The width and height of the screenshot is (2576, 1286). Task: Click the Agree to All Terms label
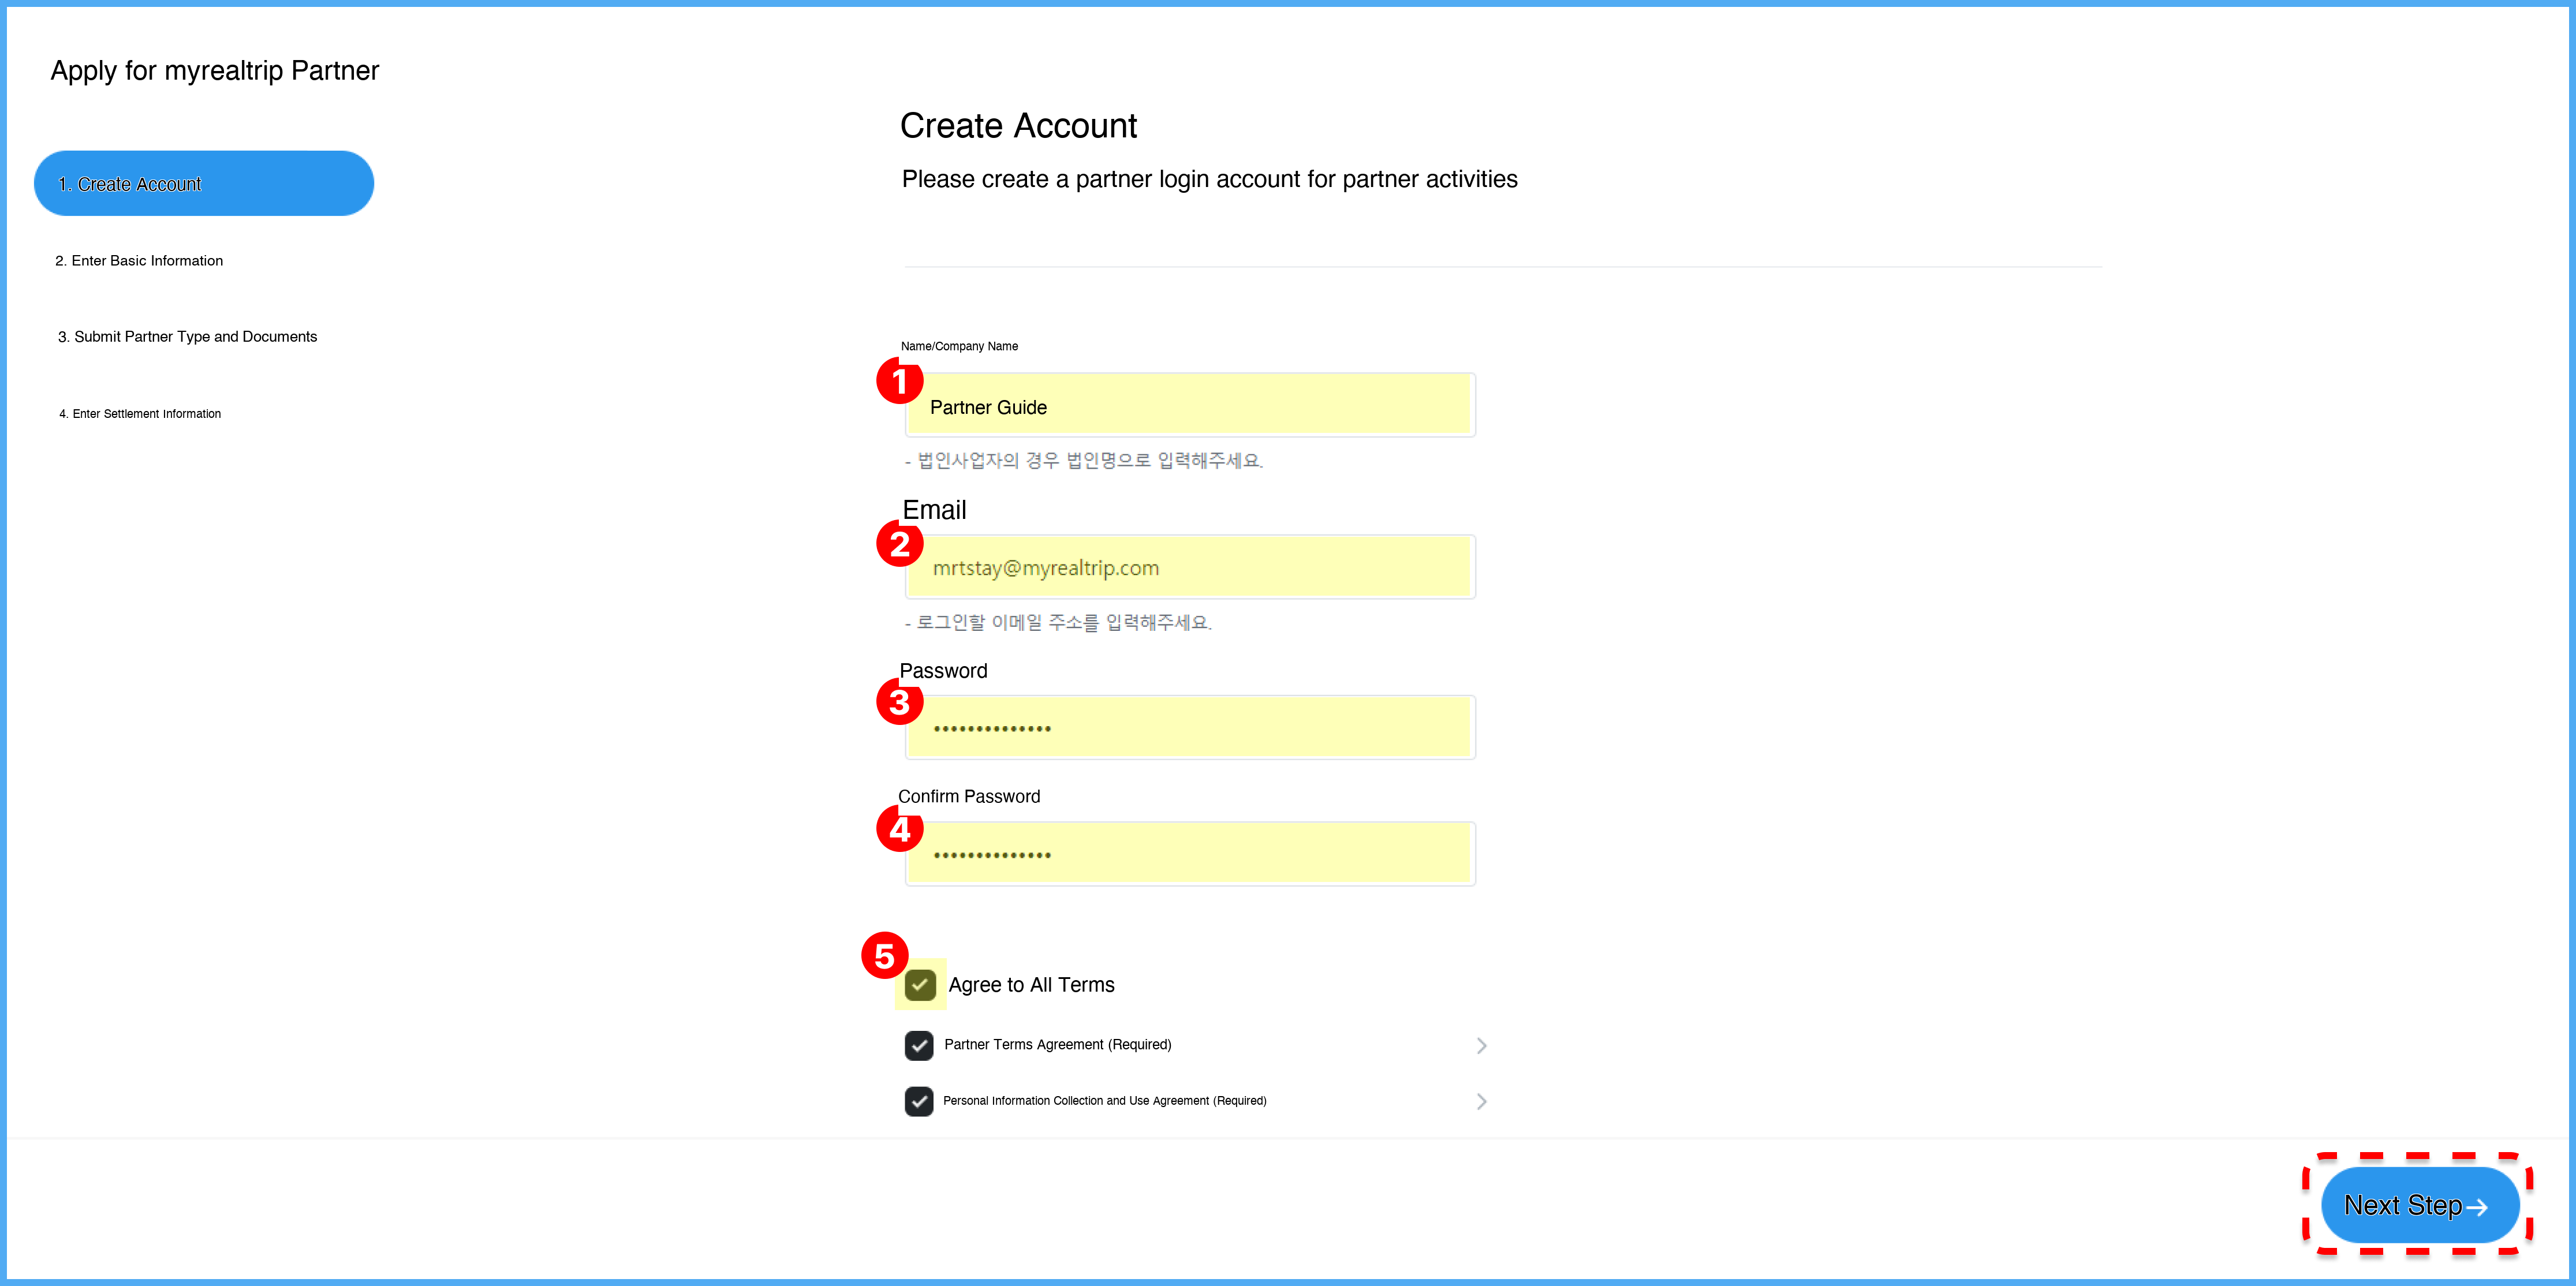1031,985
